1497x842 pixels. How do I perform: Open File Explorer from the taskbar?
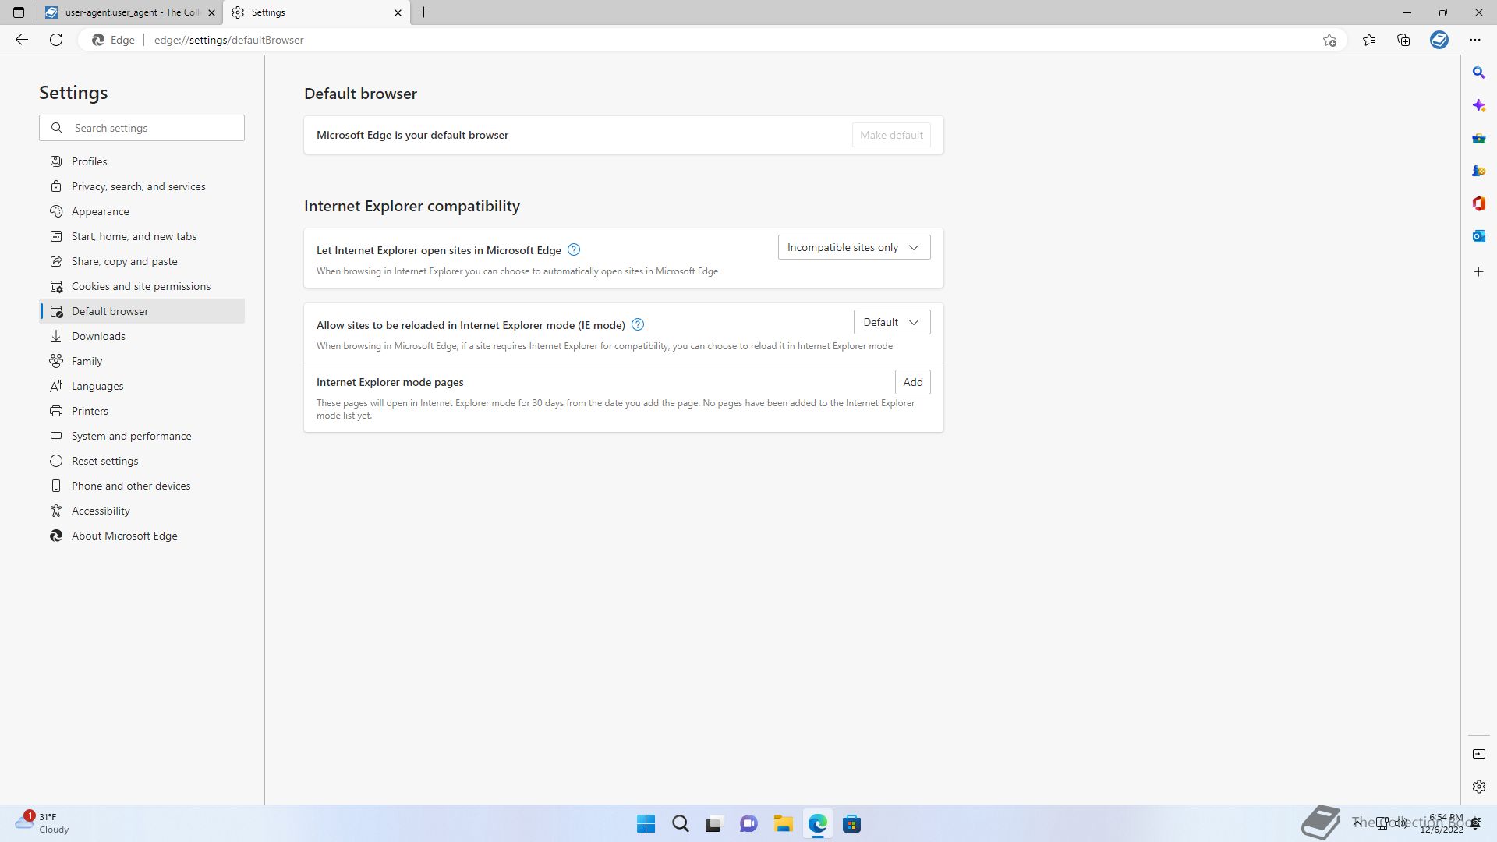pos(783,824)
